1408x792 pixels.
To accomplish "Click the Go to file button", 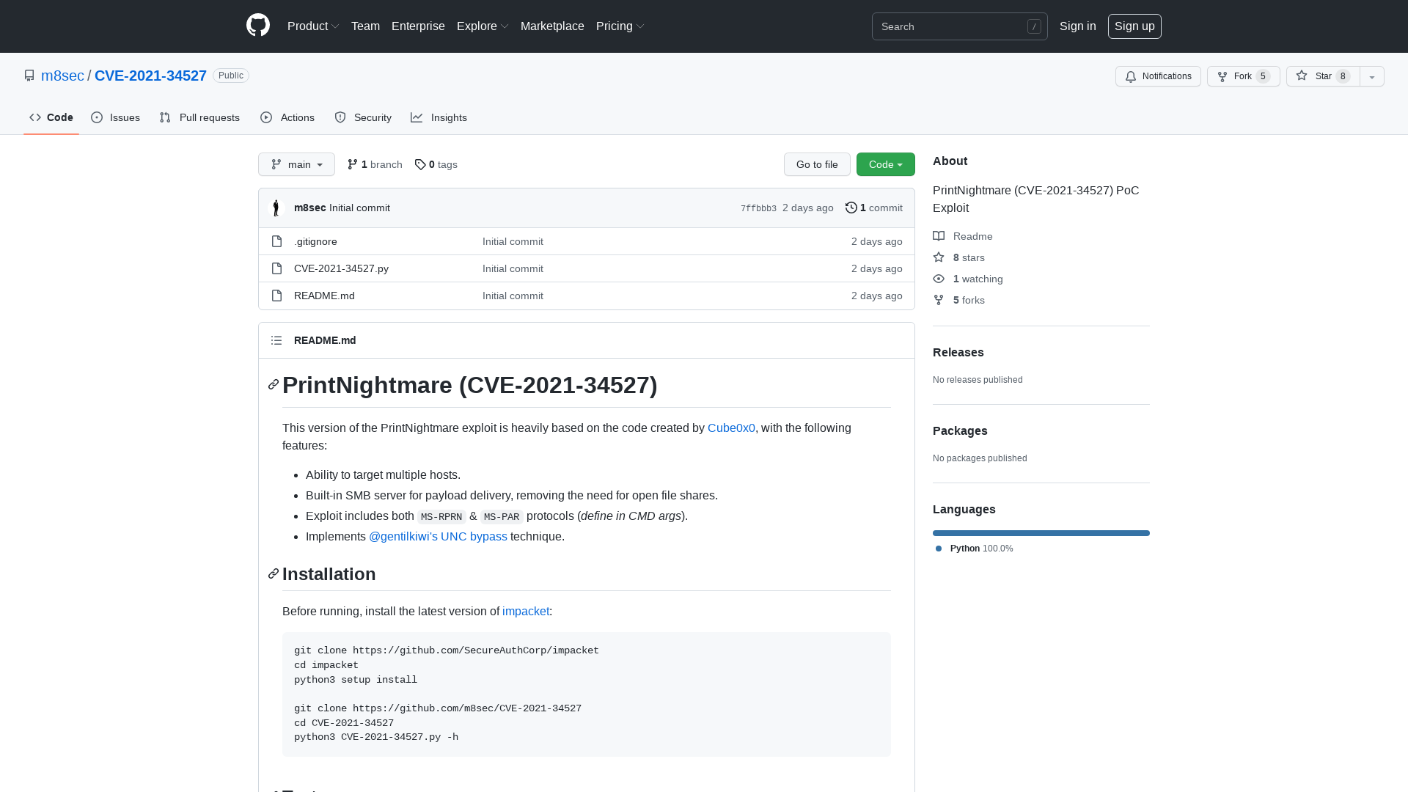I will (x=817, y=164).
